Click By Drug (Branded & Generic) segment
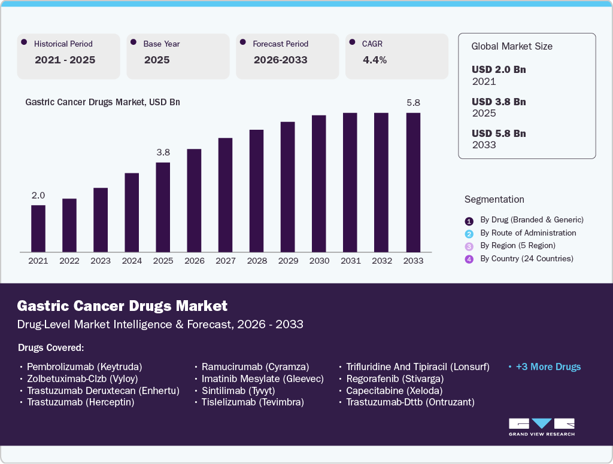The width and height of the screenshot is (613, 464). click(532, 220)
